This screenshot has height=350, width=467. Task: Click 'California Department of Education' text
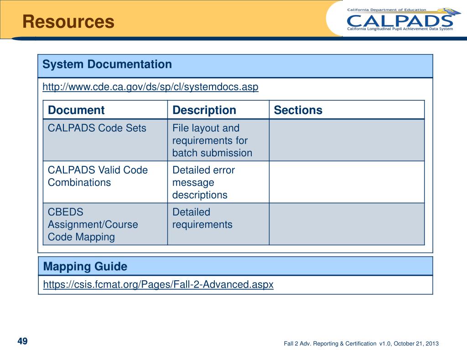387,10
